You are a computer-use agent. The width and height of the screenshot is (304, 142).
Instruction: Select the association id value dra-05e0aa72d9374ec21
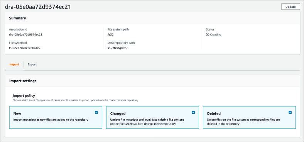[25, 34]
